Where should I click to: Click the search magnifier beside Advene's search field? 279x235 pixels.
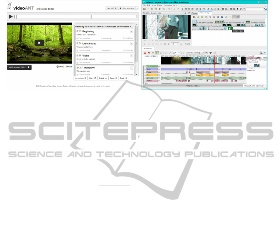pos(265,9)
